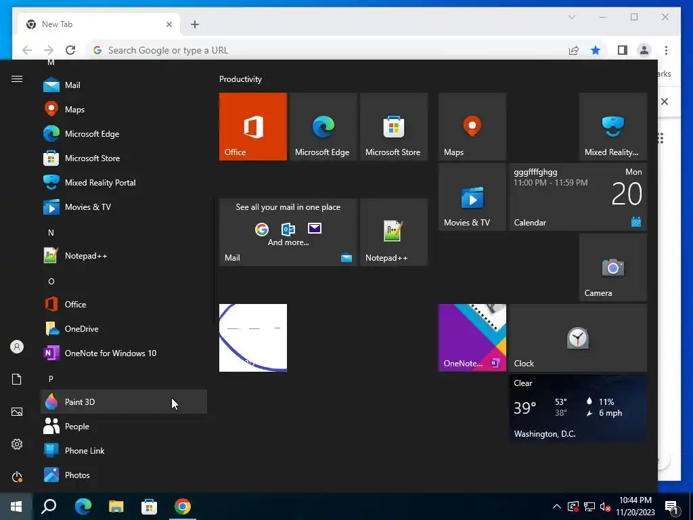
Task: Open the Washington, D.C. weather tile
Action: (578, 408)
